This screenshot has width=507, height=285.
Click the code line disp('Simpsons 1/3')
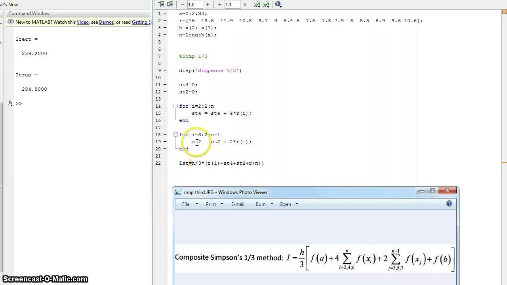[210, 70]
